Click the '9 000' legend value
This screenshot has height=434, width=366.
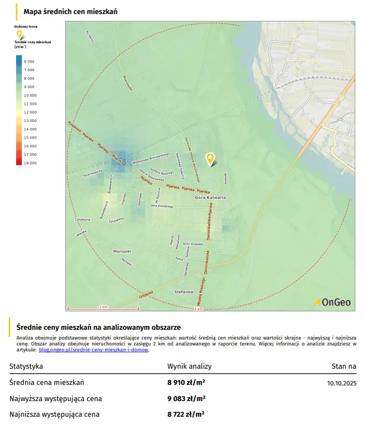click(29, 87)
